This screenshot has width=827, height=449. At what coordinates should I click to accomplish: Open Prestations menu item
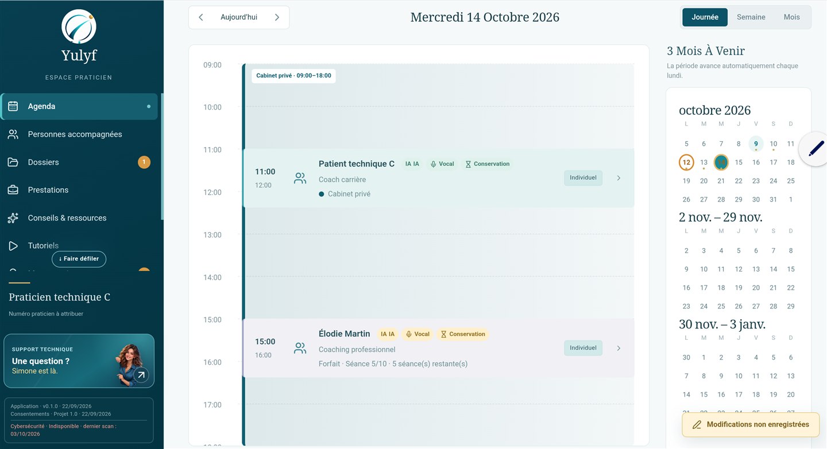79,190
